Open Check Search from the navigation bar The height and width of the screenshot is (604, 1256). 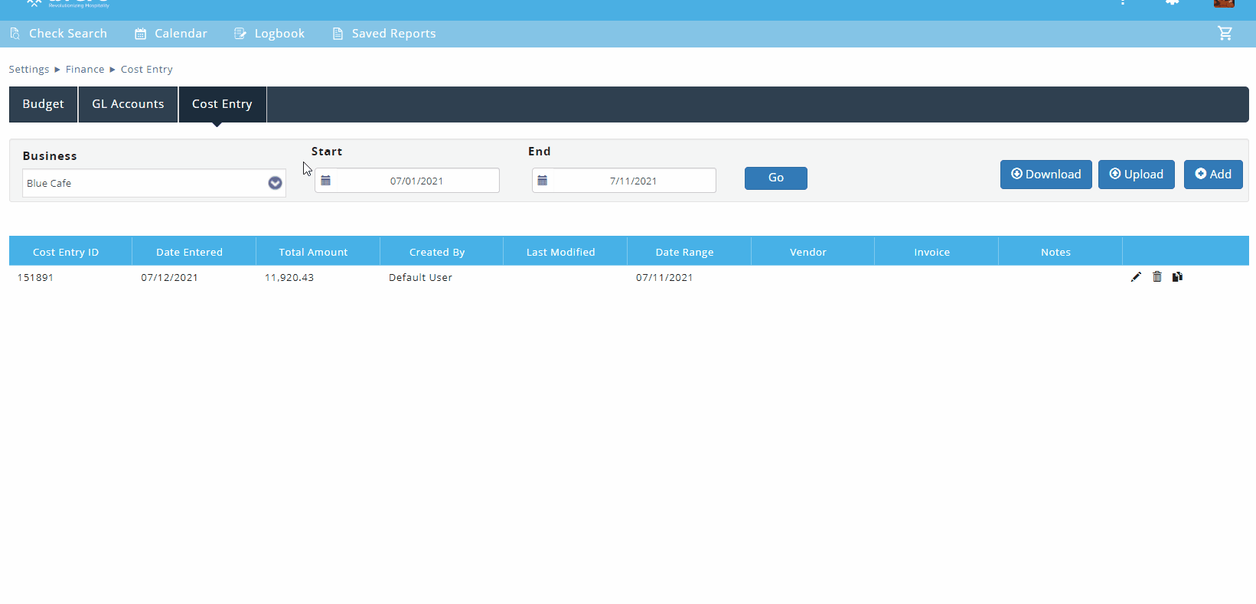pos(59,34)
